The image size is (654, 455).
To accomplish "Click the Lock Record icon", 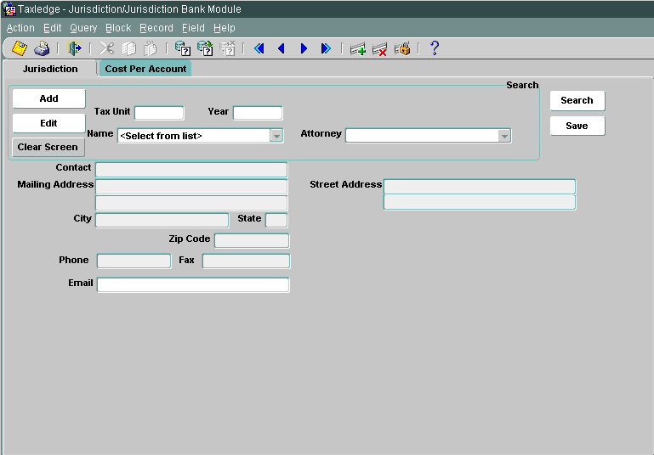I will pos(402,48).
